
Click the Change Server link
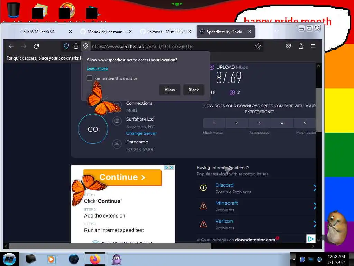[141, 133]
